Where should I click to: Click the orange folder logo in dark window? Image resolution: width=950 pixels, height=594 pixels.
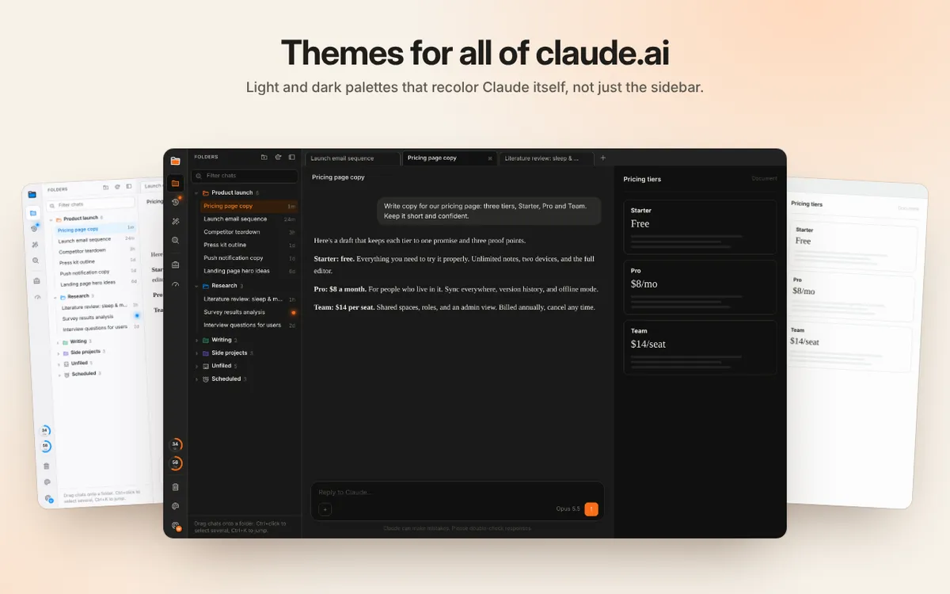(x=175, y=161)
